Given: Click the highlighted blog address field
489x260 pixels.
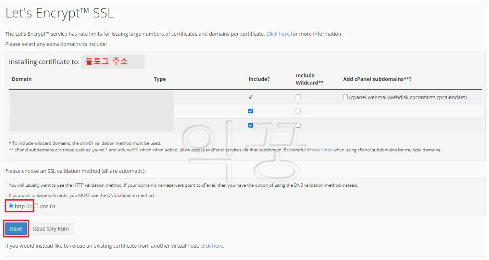Looking at the screenshot, I should [x=113, y=61].
